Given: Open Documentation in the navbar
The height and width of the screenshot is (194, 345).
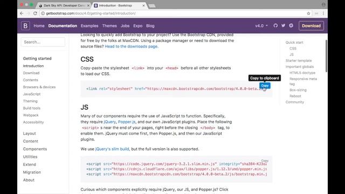Looking at the screenshot, I should [x=63, y=26].
